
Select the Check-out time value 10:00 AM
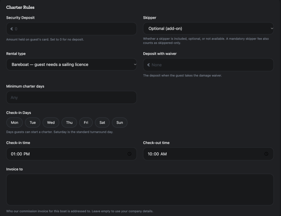click(157, 154)
